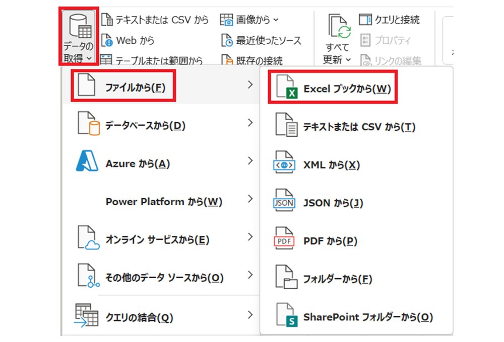Click the merged tables icon of クエリの結合
This screenshot has width=504, height=342.
click(86, 315)
